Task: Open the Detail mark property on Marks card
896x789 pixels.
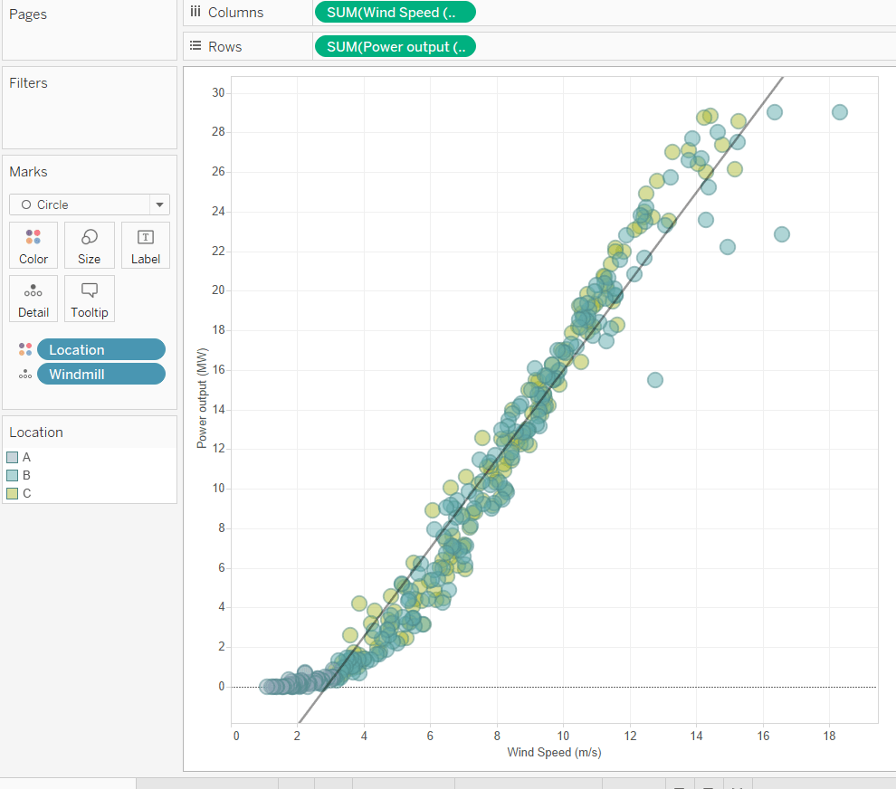Action: (33, 299)
